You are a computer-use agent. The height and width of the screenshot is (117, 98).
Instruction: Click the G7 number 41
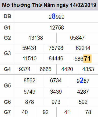click(x=67, y=112)
